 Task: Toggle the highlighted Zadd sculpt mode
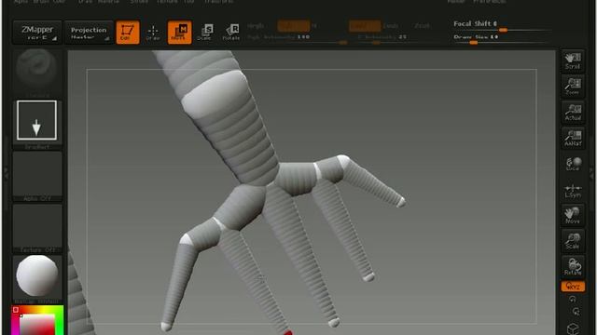(365, 26)
